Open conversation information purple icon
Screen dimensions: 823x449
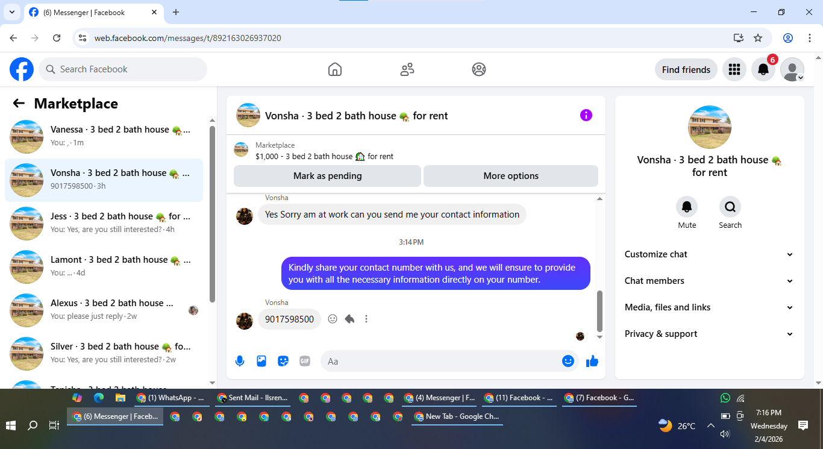coord(586,115)
